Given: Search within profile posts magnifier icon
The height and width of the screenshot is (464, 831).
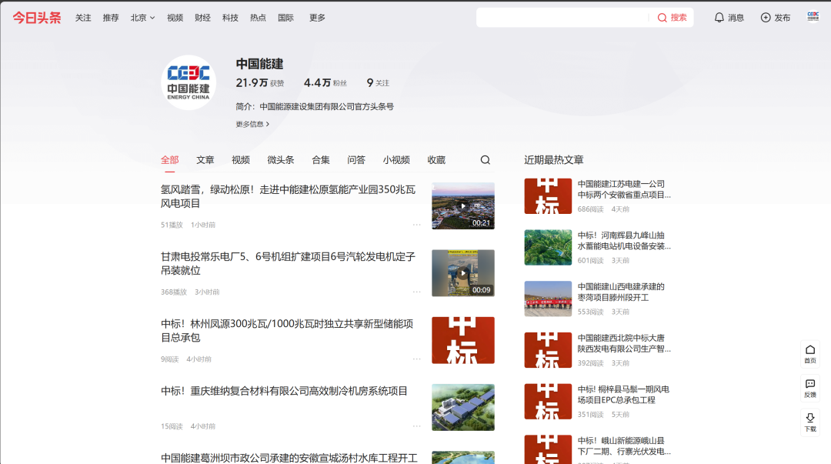Looking at the screenshot, I should click(x=485, y=159).
